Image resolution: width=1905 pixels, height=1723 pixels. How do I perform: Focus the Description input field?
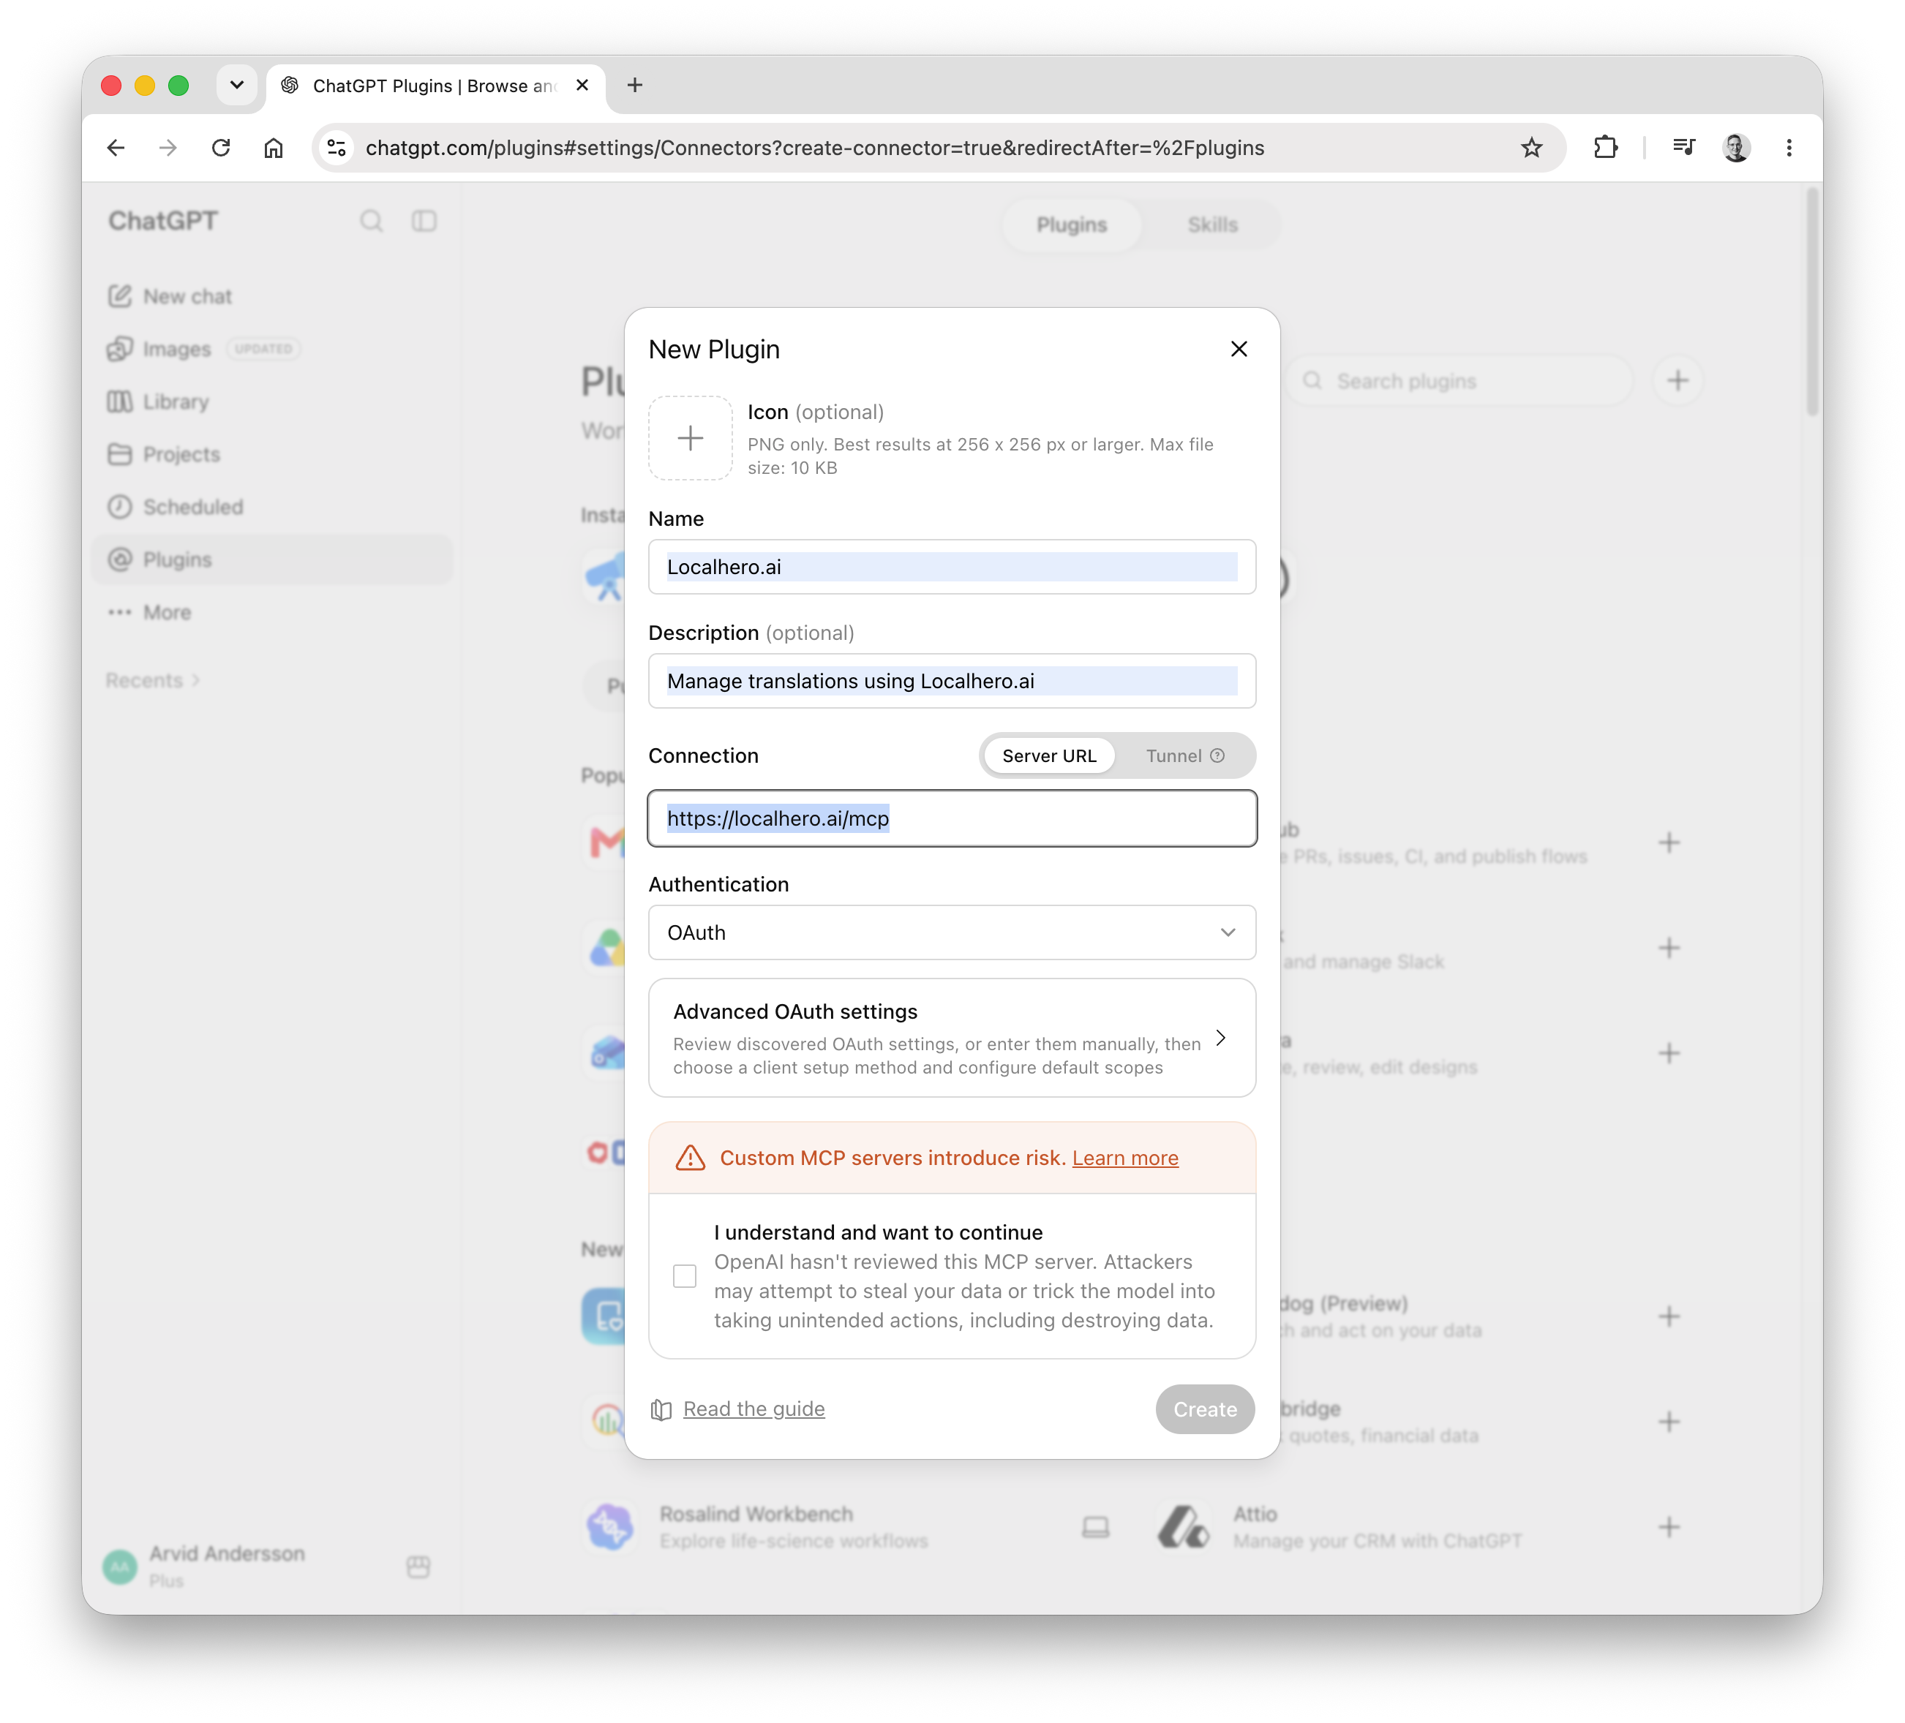click(x=952, y=681)
